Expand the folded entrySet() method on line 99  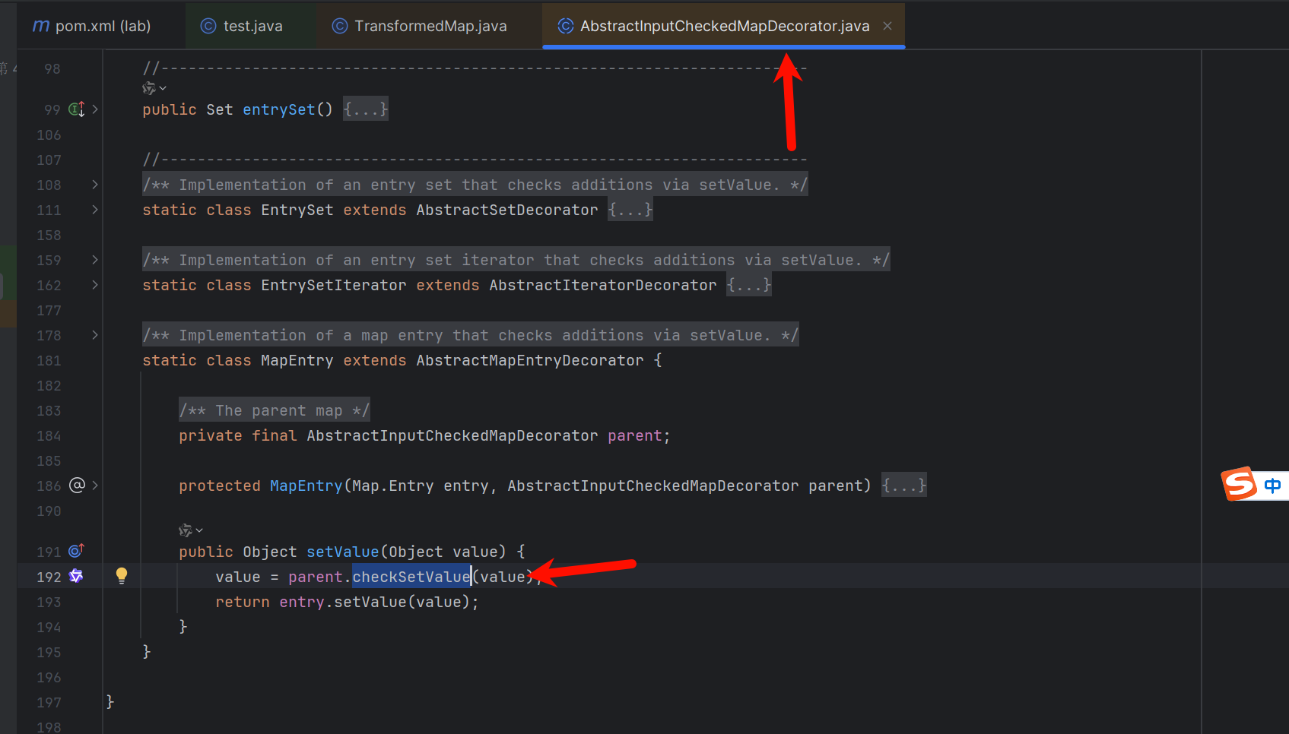95,109
